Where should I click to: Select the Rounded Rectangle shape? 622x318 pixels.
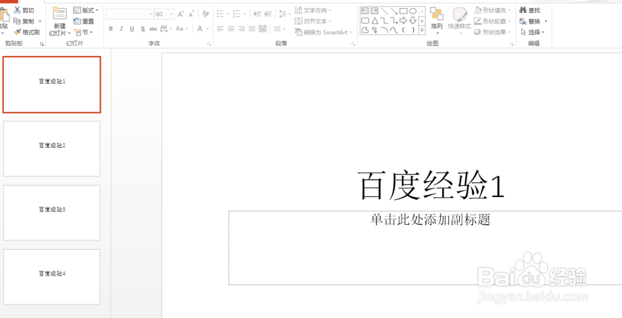coord(365,20)
